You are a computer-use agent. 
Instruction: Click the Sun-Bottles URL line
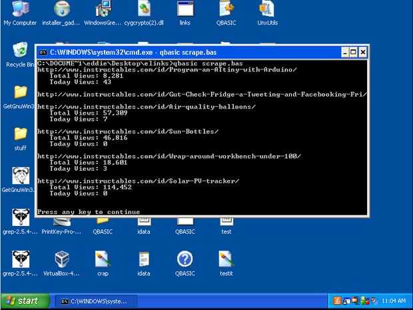(x=128, y=131)
